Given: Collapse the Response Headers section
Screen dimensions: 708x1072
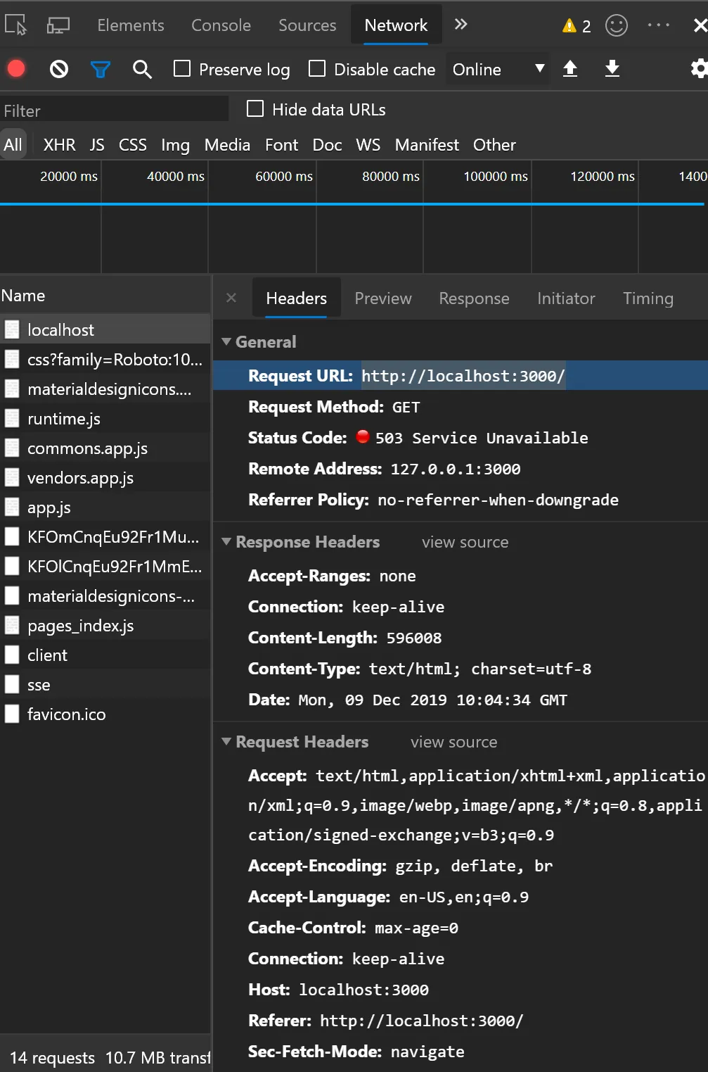Looking at the screenshot, I should pyautogui.click(x=226, y=542).
